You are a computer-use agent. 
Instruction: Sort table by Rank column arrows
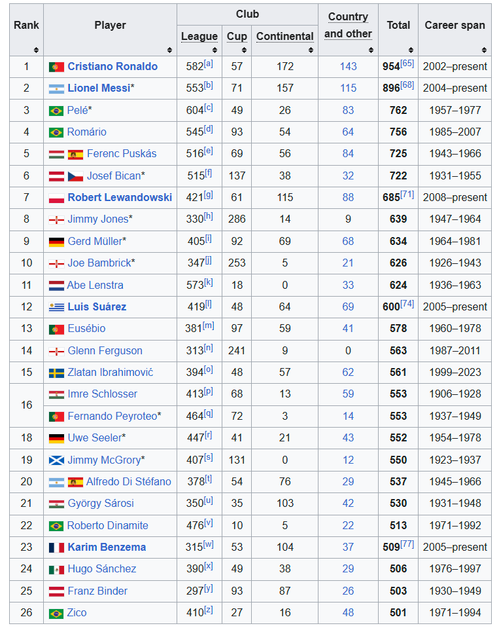36,50
